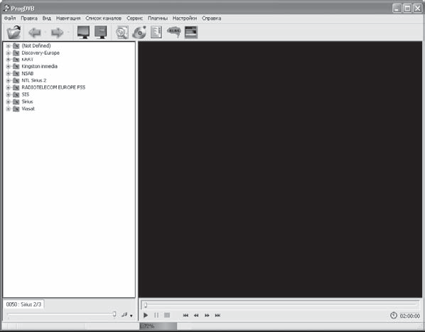Image resolution: width=425 pixels, height=332 pixels.
Task: Stop playback with the Stop button
Action: tap(167, 315)
